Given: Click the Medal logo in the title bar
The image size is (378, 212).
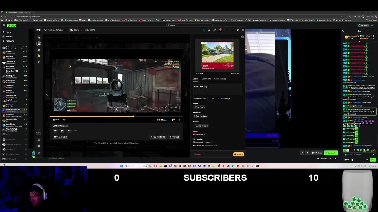Looking at the screenshot, I should 38,30.
